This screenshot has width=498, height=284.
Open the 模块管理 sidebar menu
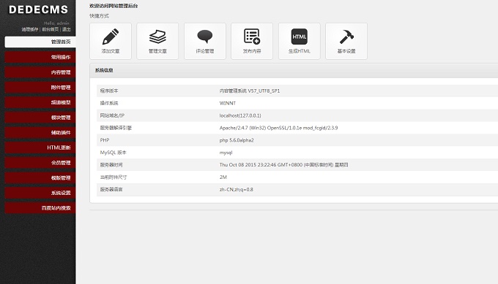pyautogui.click(x=40, y=118)
